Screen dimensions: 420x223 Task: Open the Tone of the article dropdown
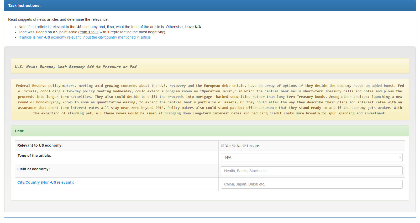point(311,157)
